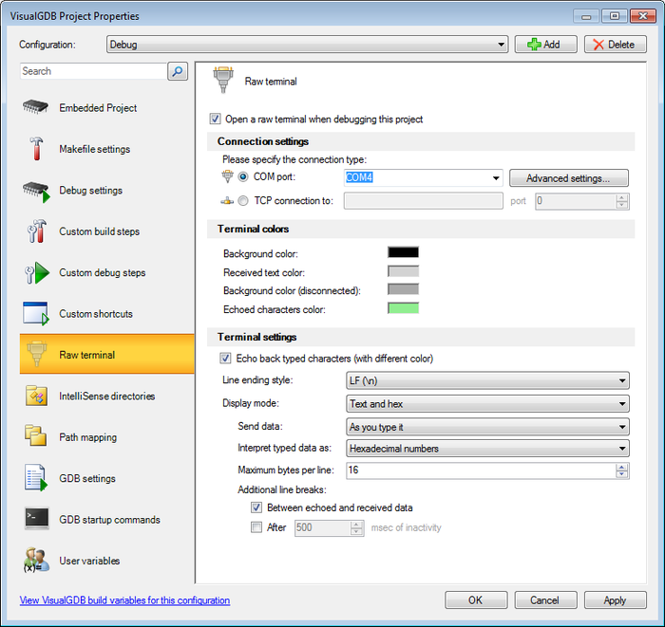Open the Line ending style dropdown
This screenshot has height=627, width=665.
tap(487, 380)
